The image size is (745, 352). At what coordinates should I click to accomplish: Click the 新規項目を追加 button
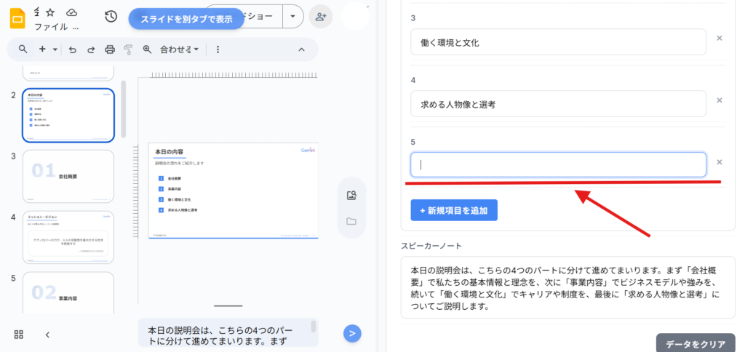[x=454, y=210]
